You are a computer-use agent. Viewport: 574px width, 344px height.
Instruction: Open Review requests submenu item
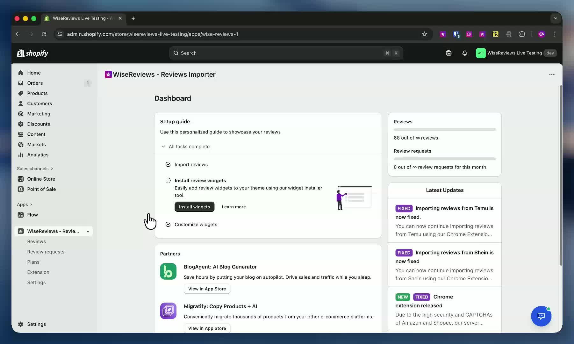pos(46,252)
